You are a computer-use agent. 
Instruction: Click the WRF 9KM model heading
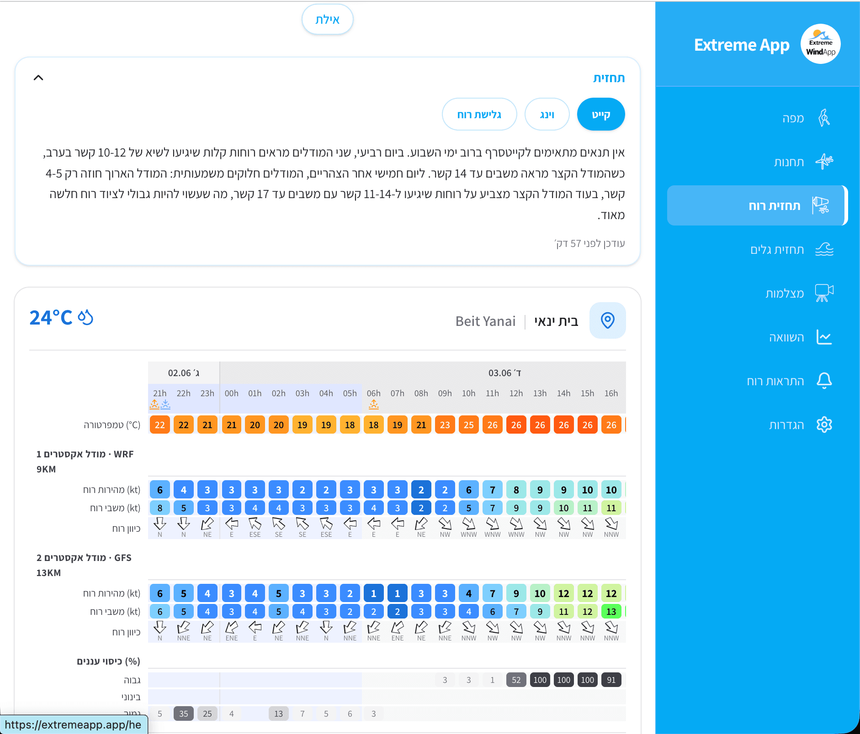point(85,461)
